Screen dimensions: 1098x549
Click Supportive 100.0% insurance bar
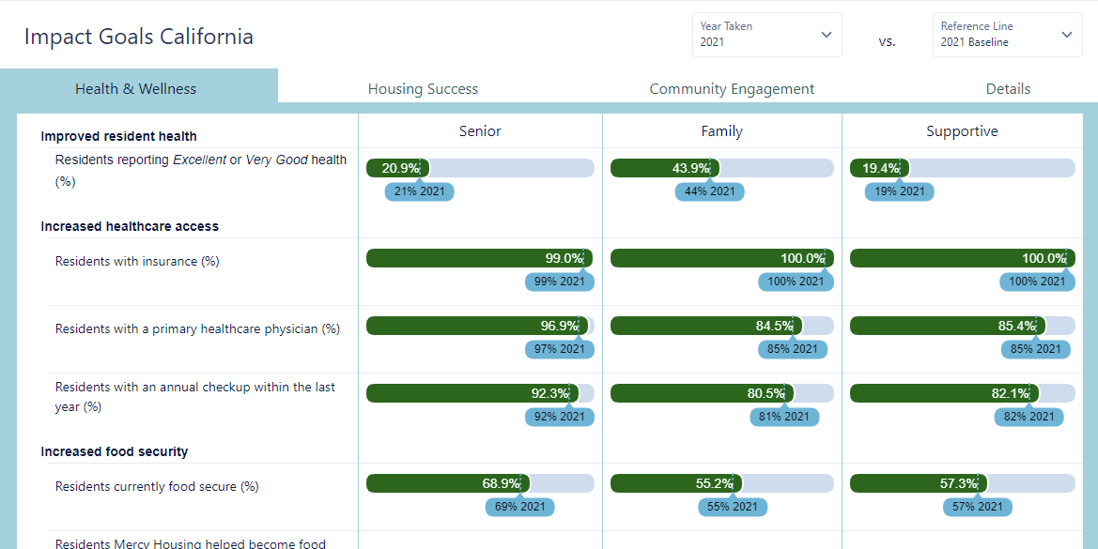click(962, 258)
